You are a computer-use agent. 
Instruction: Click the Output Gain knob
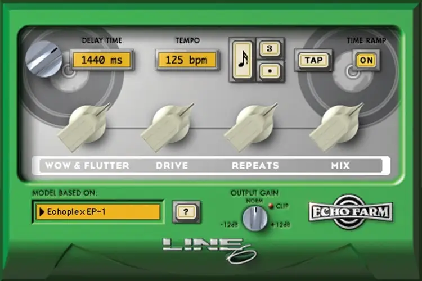pos(255,217)
